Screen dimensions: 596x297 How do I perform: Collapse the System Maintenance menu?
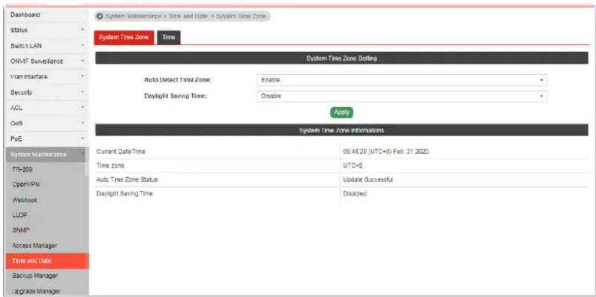47,154
